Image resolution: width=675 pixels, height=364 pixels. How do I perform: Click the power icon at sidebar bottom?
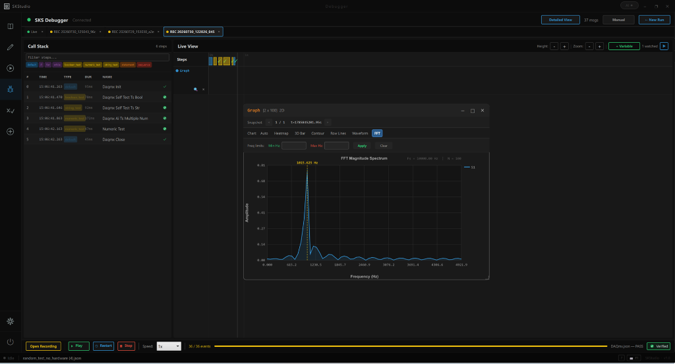point(11,342)
